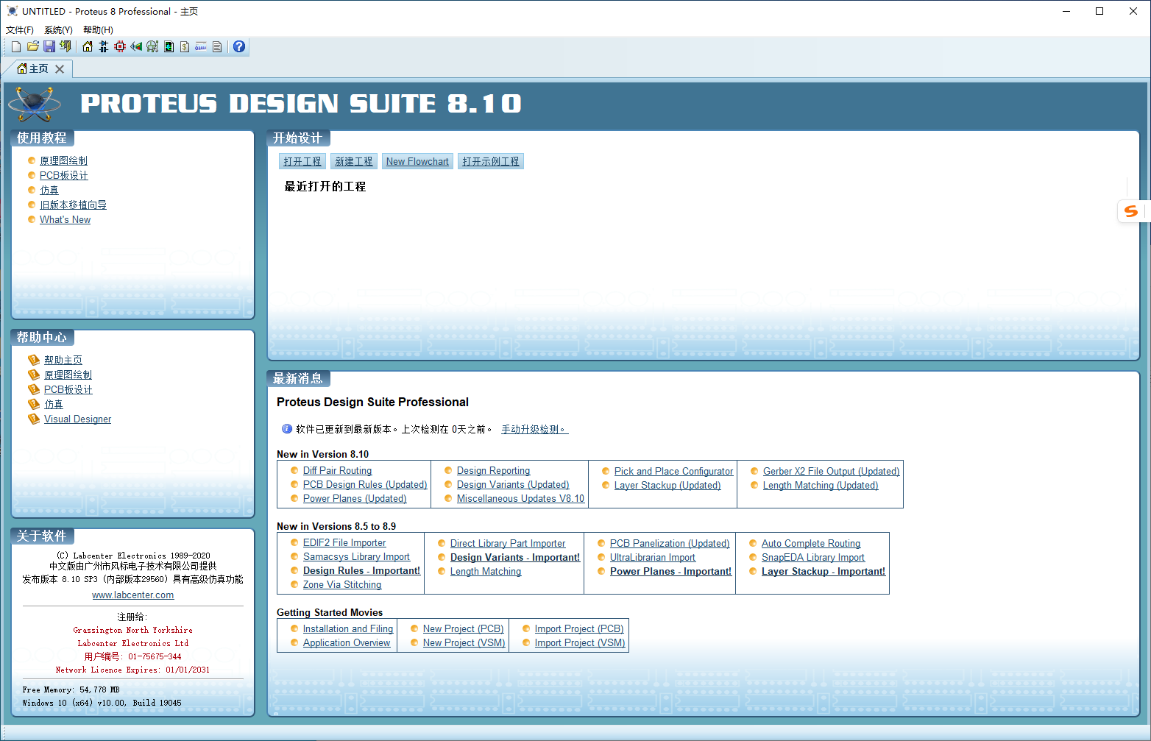This screenshot has width=1151, height=741.
Task: Open the Project Notes document icon
Action: tap(217, 46)
